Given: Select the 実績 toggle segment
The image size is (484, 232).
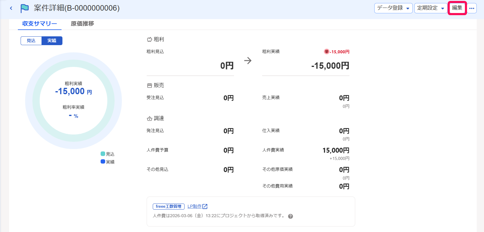Looking at the screenshot, I should pos(52,41).
